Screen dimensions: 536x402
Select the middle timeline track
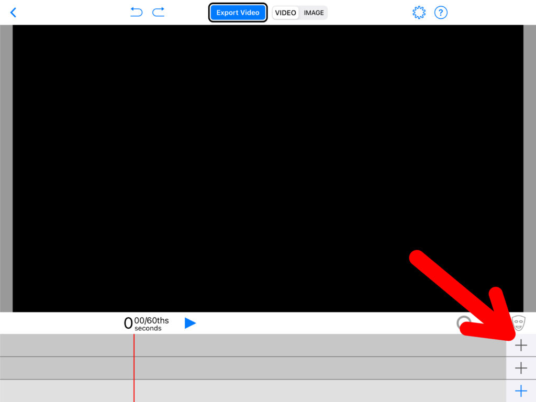click(314, 368)
